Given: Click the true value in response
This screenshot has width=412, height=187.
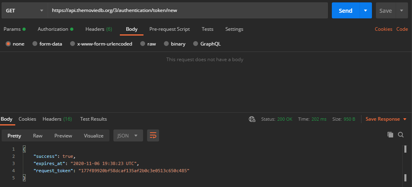Looking at the screenshot, I should tap(68, 156).
